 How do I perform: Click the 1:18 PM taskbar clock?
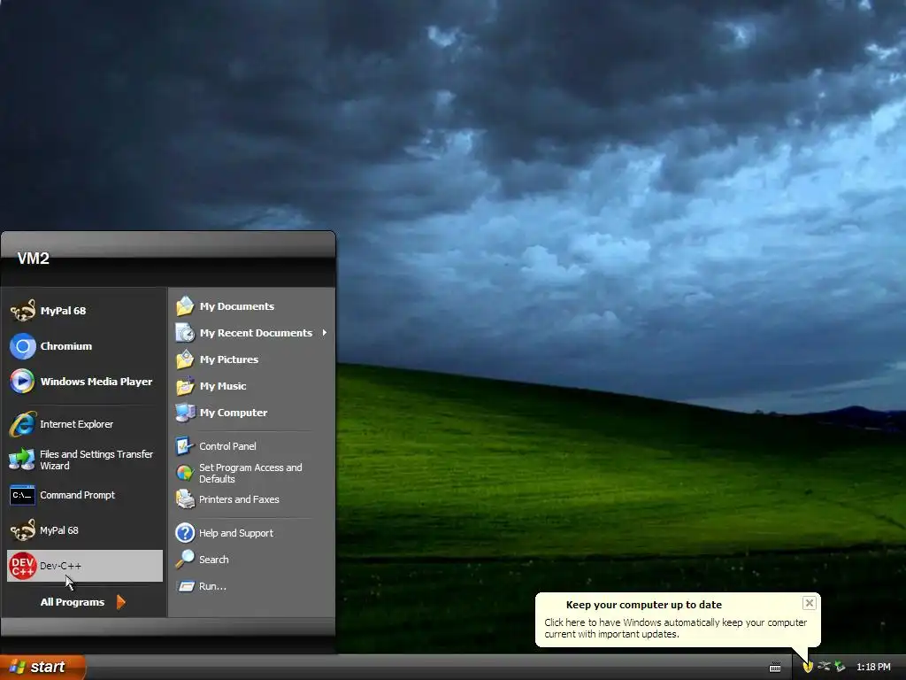(873, 668)
